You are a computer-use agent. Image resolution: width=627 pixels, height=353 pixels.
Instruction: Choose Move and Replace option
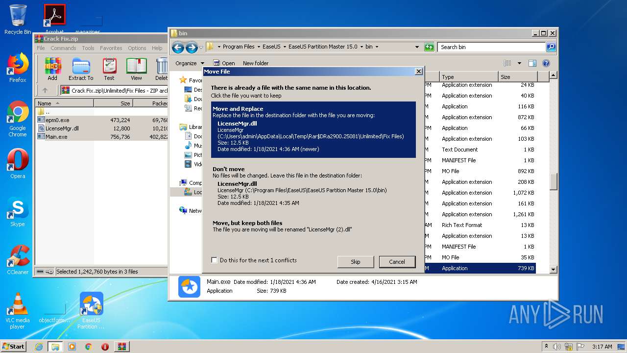[313, 130]
